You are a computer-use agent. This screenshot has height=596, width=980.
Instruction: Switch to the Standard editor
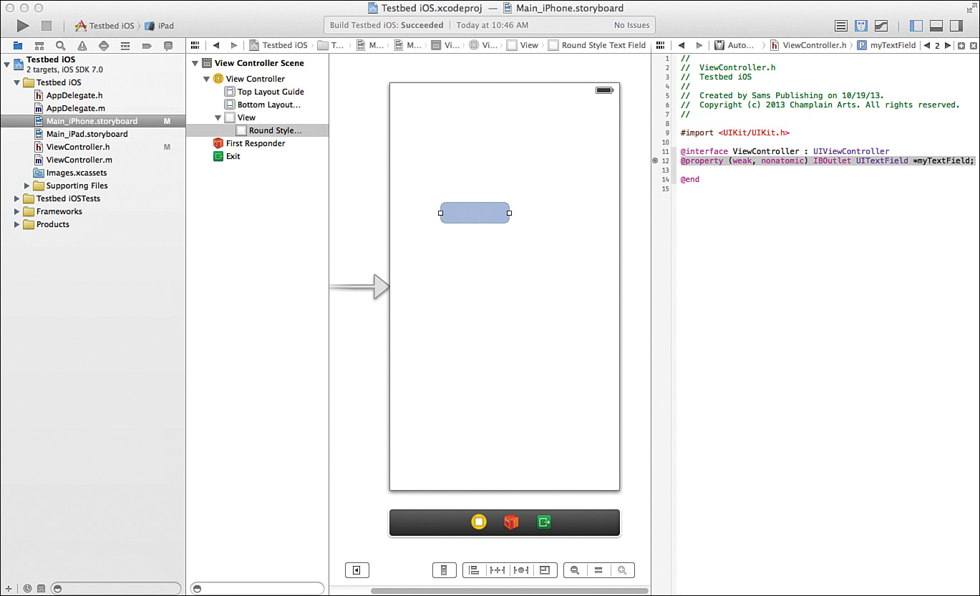(x=841, y=26)
